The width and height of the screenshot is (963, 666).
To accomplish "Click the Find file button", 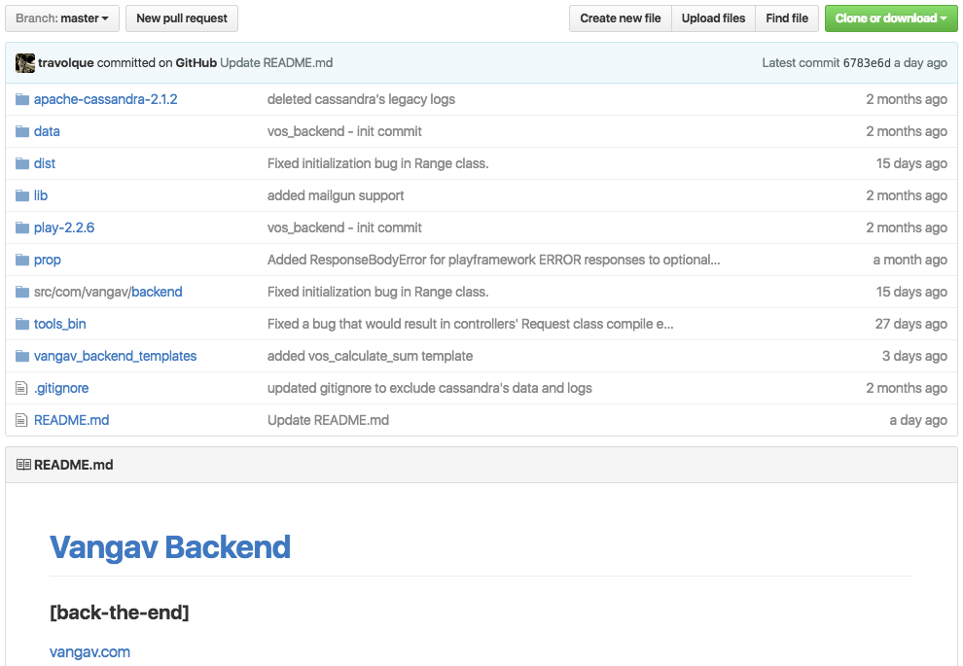I will click(786, 18).
